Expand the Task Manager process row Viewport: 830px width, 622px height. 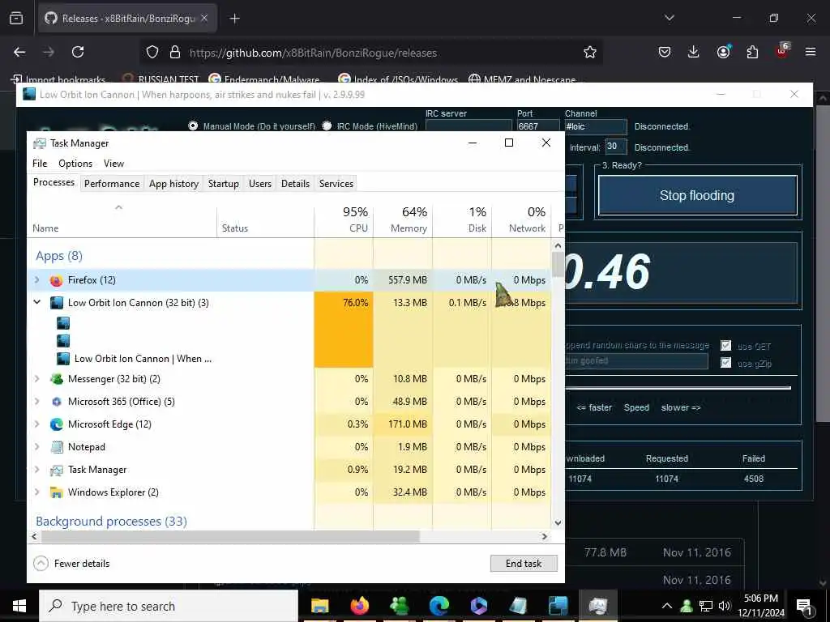pyautogui.click(x=36, y=470)
